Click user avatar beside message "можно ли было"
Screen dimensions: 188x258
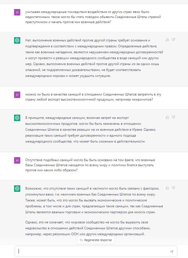tap(17, 95)
